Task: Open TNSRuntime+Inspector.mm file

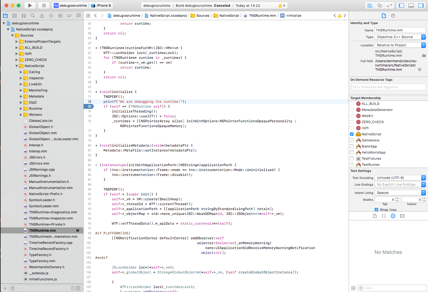Action: click(51, 218)
